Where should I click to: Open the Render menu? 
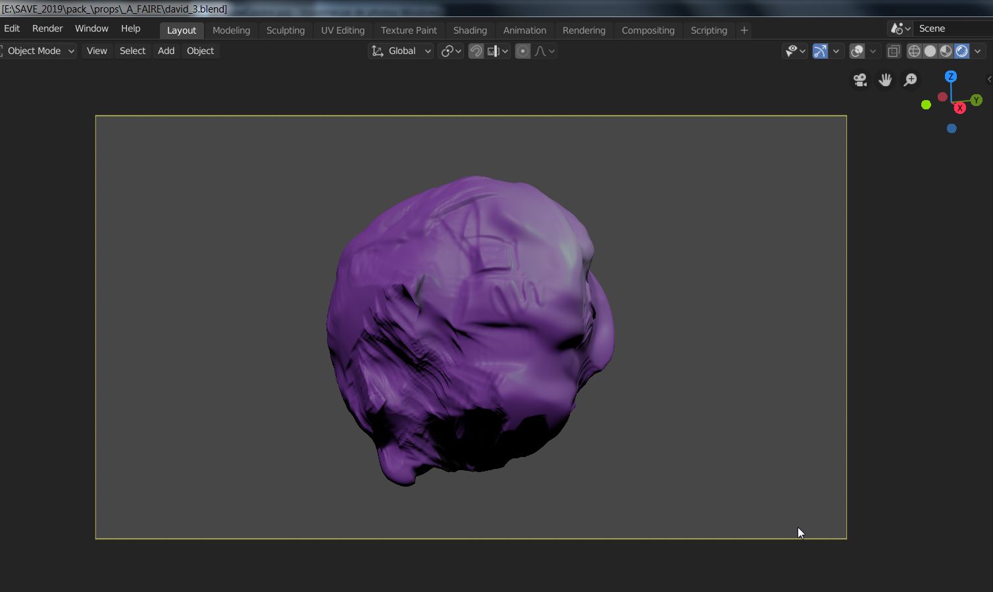47,29
